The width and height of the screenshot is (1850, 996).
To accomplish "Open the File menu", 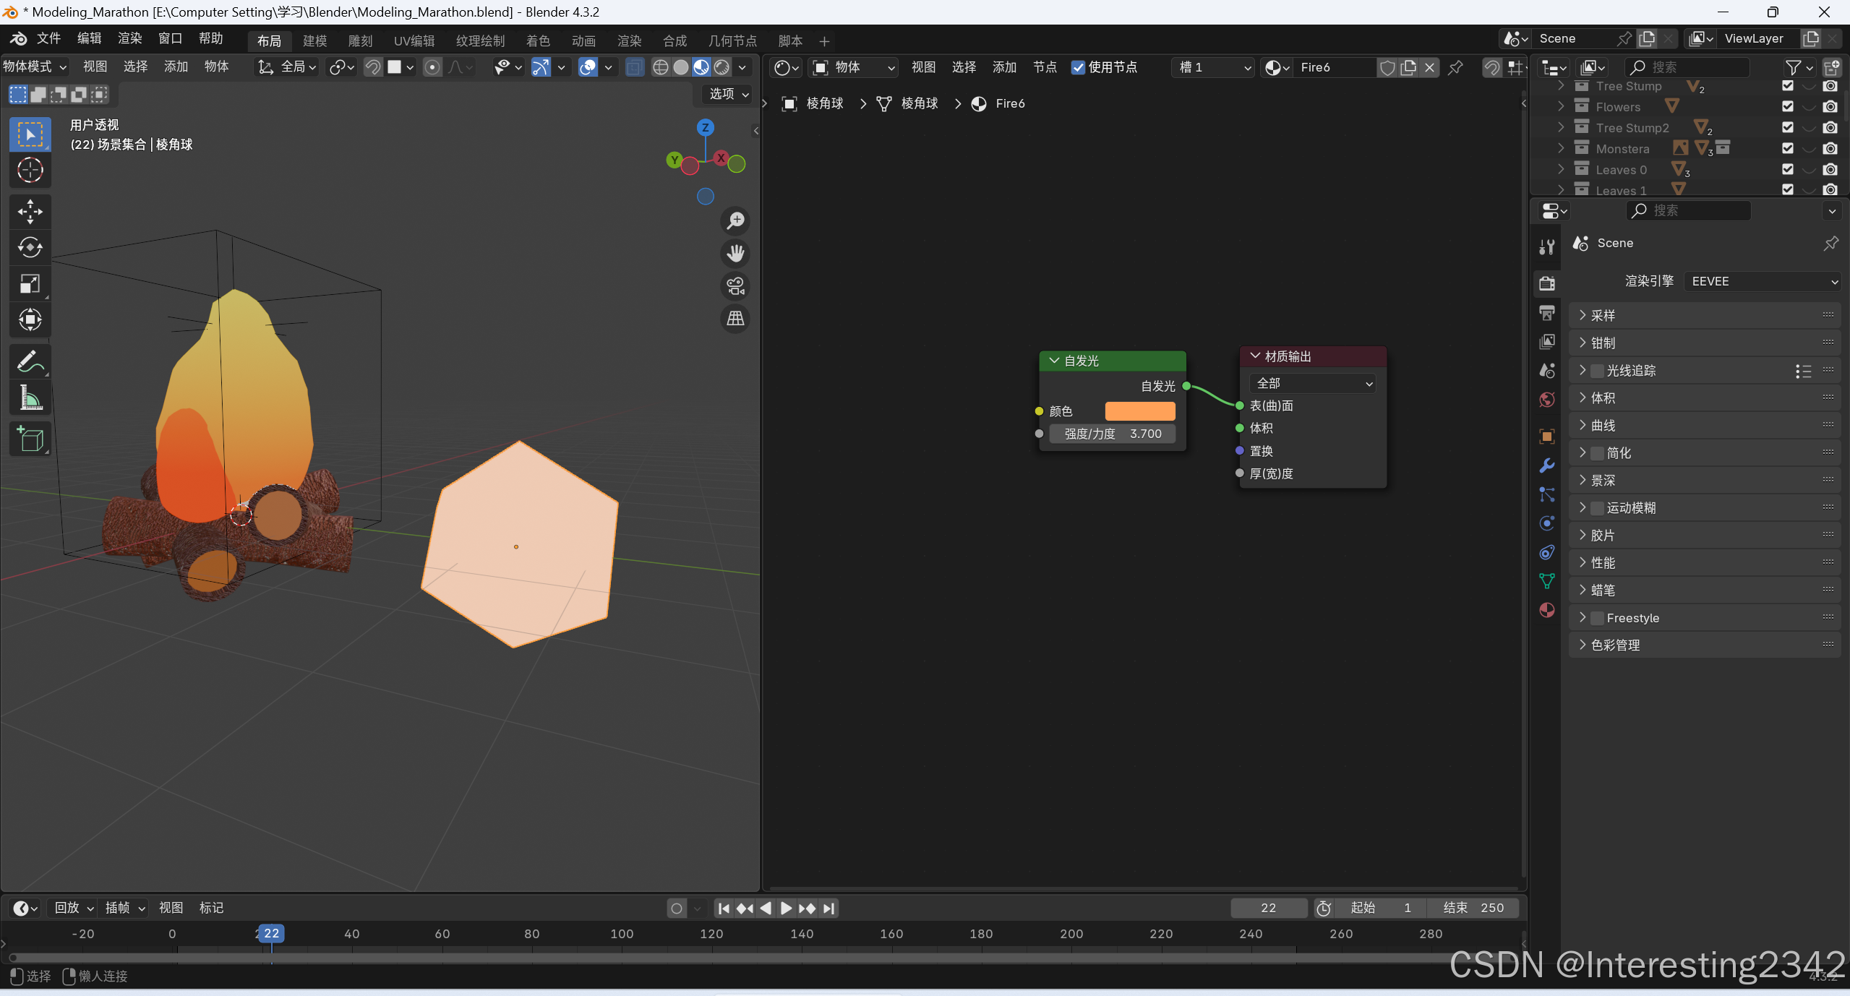I will tap(48, 38).
